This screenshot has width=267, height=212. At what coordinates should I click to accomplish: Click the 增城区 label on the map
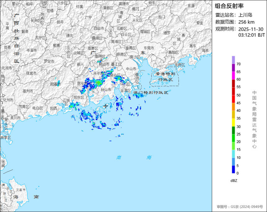coord(145,32)
